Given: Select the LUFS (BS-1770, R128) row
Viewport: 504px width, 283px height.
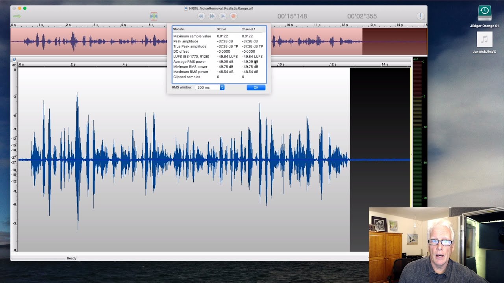Looking at the screenshot, I should coord(219,57).
